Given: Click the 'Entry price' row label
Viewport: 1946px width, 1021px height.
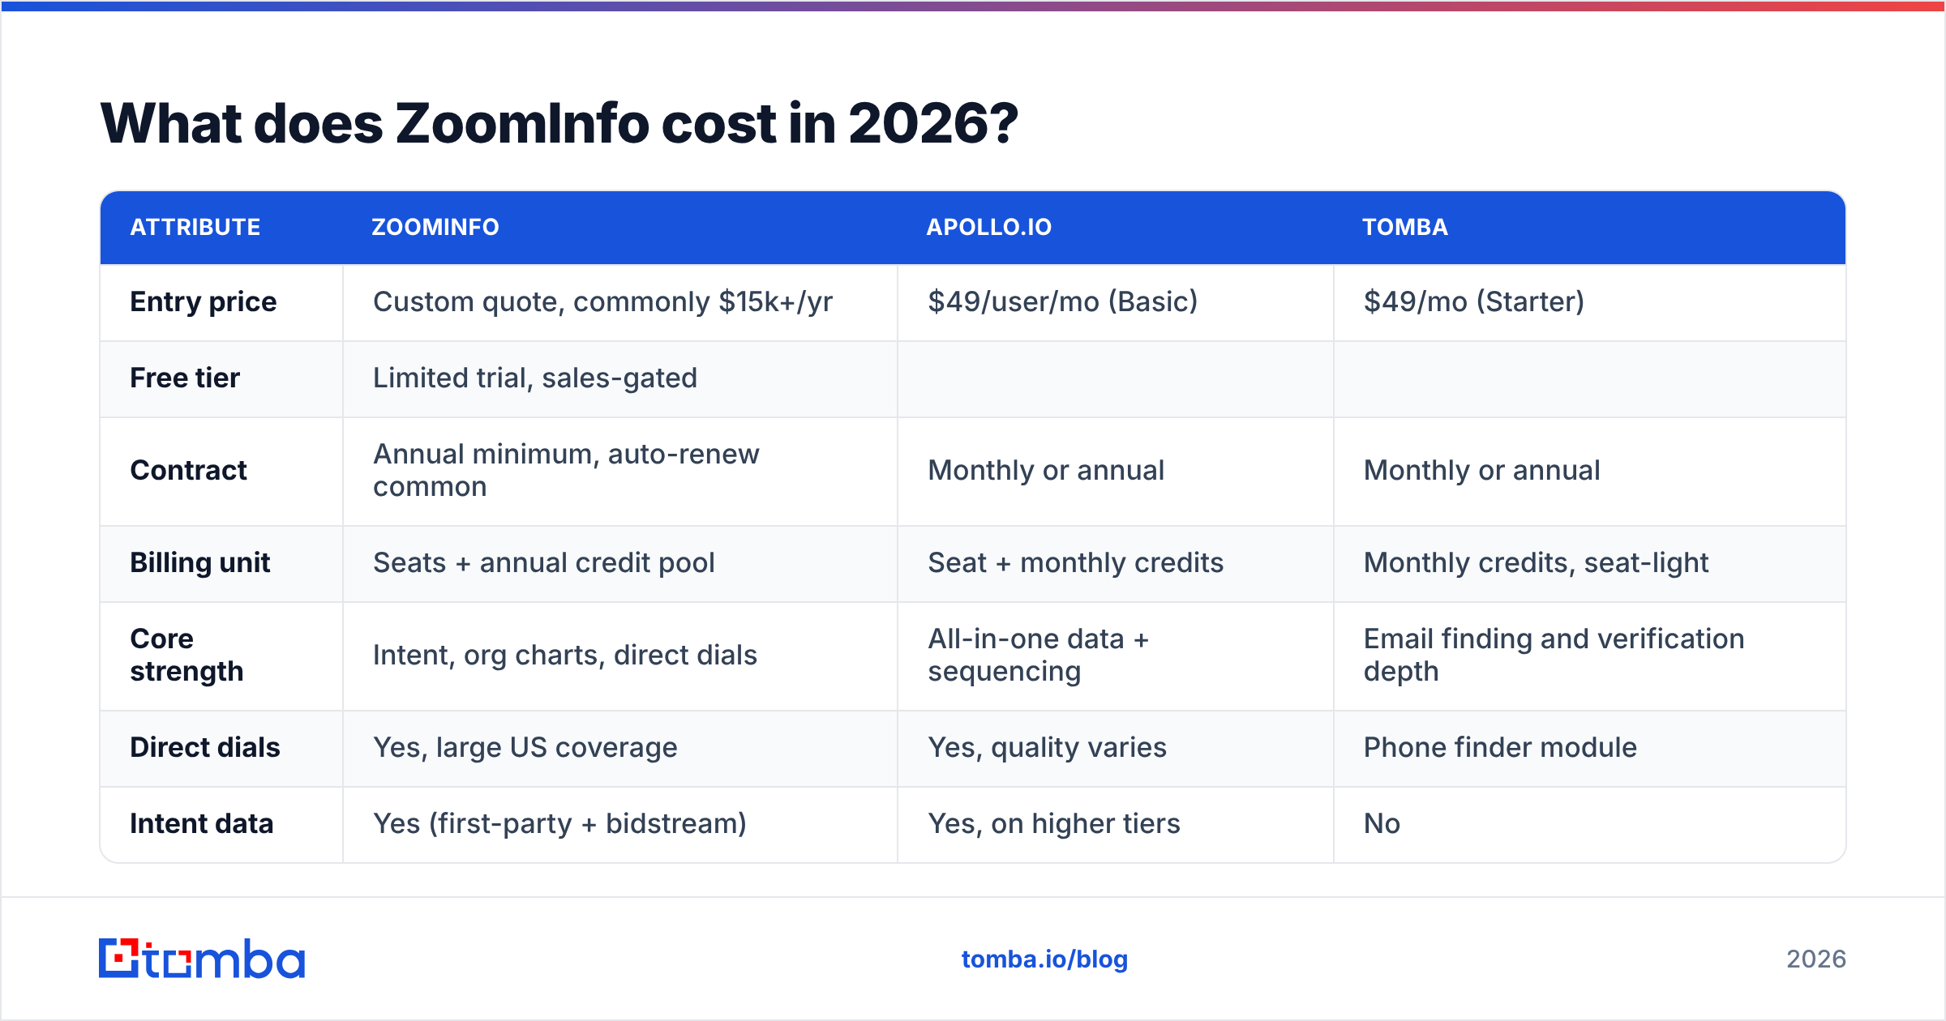Looking at the screenshot, I should pyautogui.click(x=204, y=301).
